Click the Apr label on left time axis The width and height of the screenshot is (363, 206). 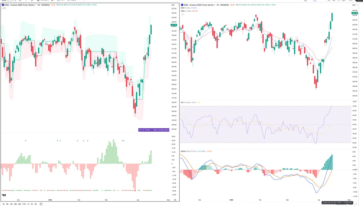tap(138, 200)
